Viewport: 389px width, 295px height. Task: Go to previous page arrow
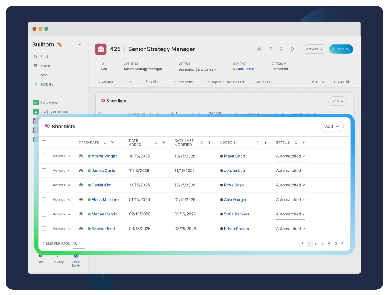pyautogui.click(x=303, y=243)
